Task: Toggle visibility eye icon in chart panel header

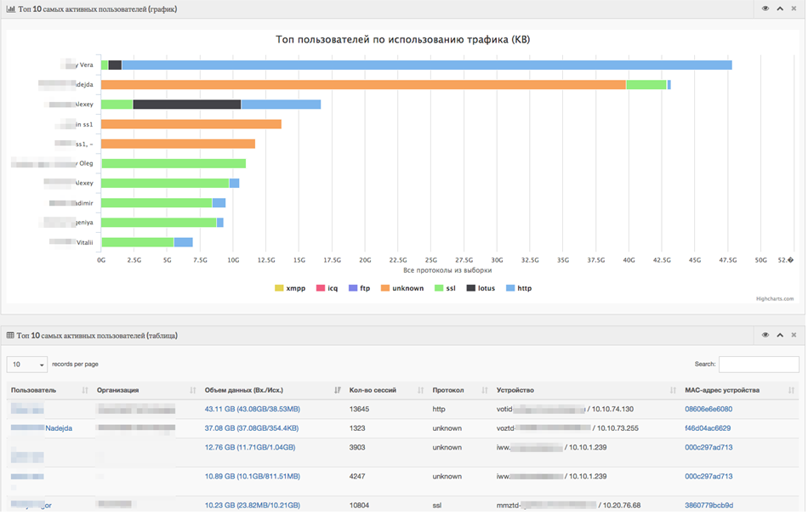Action: tap(765, 8)
